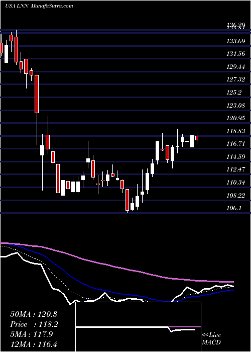Select the 116.71 price axis label
The height and width of the screenshot is (352, 251).
click(236, 144)
